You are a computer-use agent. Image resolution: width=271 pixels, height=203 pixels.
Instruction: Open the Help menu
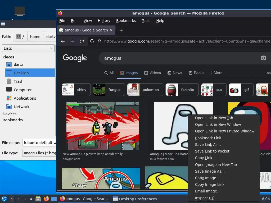[x=160, y=21]
